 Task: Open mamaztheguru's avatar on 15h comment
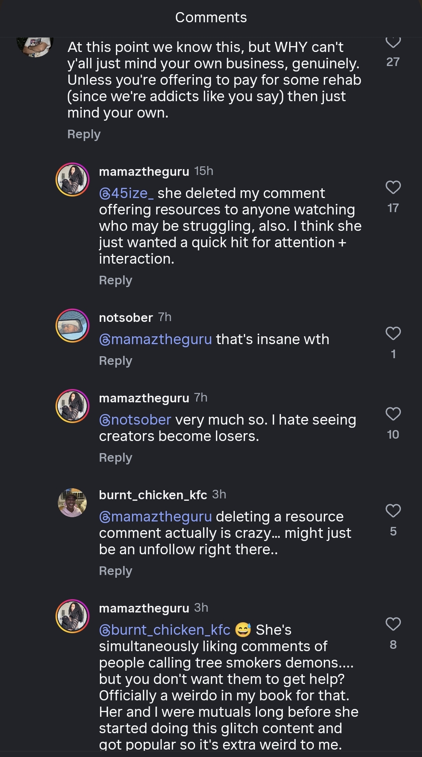coord(72,179)
